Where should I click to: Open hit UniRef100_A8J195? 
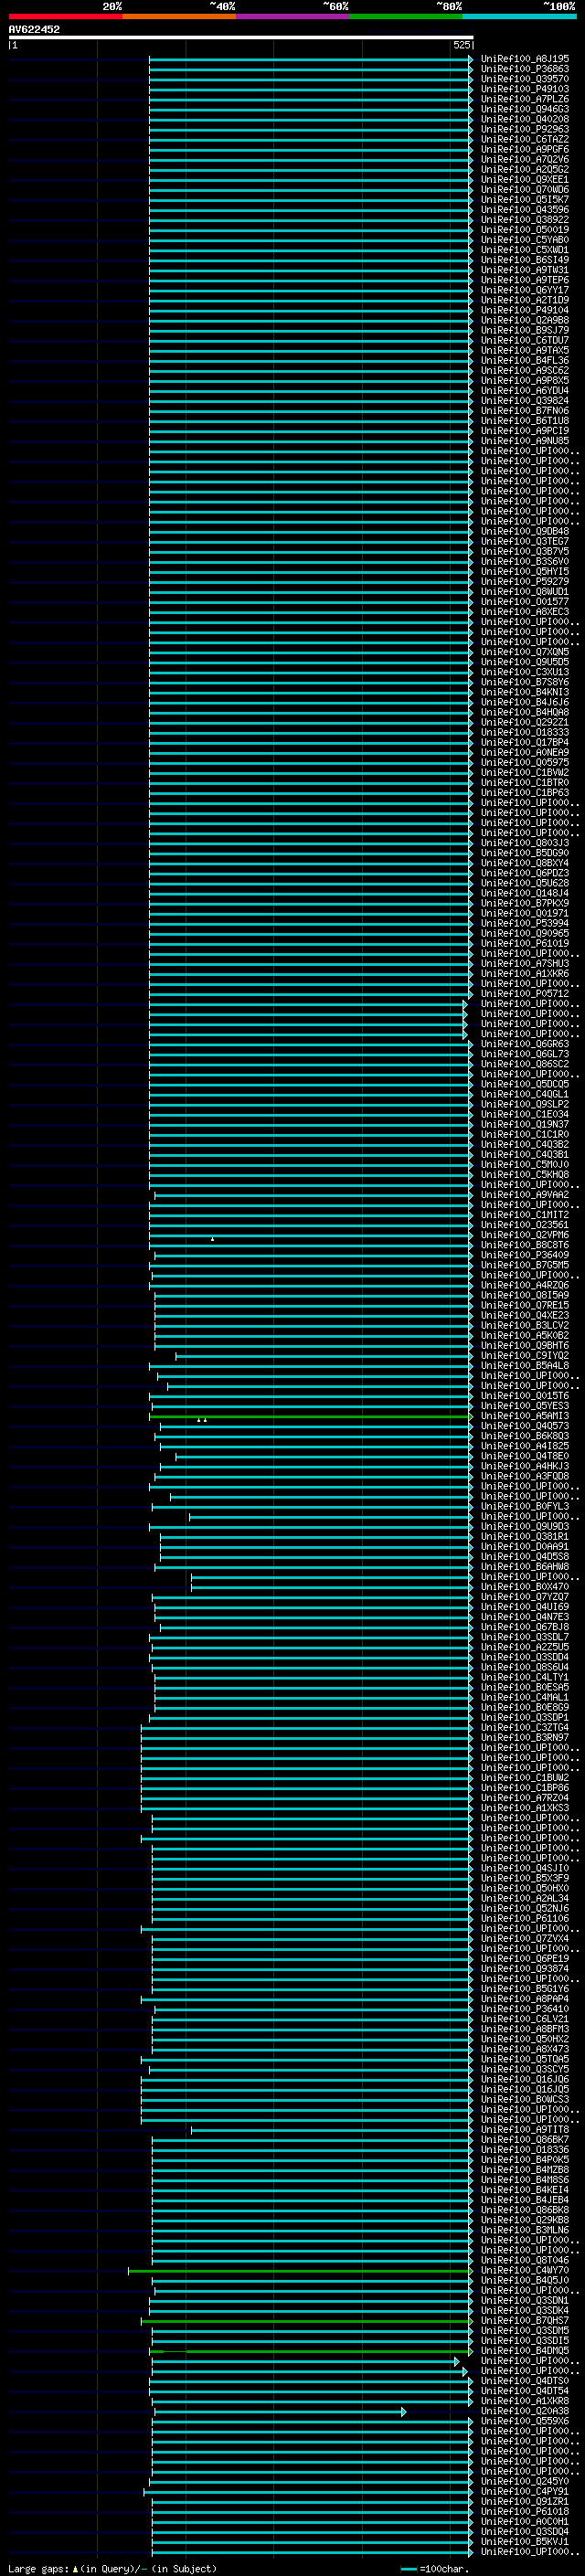click(x=525, y=59)
